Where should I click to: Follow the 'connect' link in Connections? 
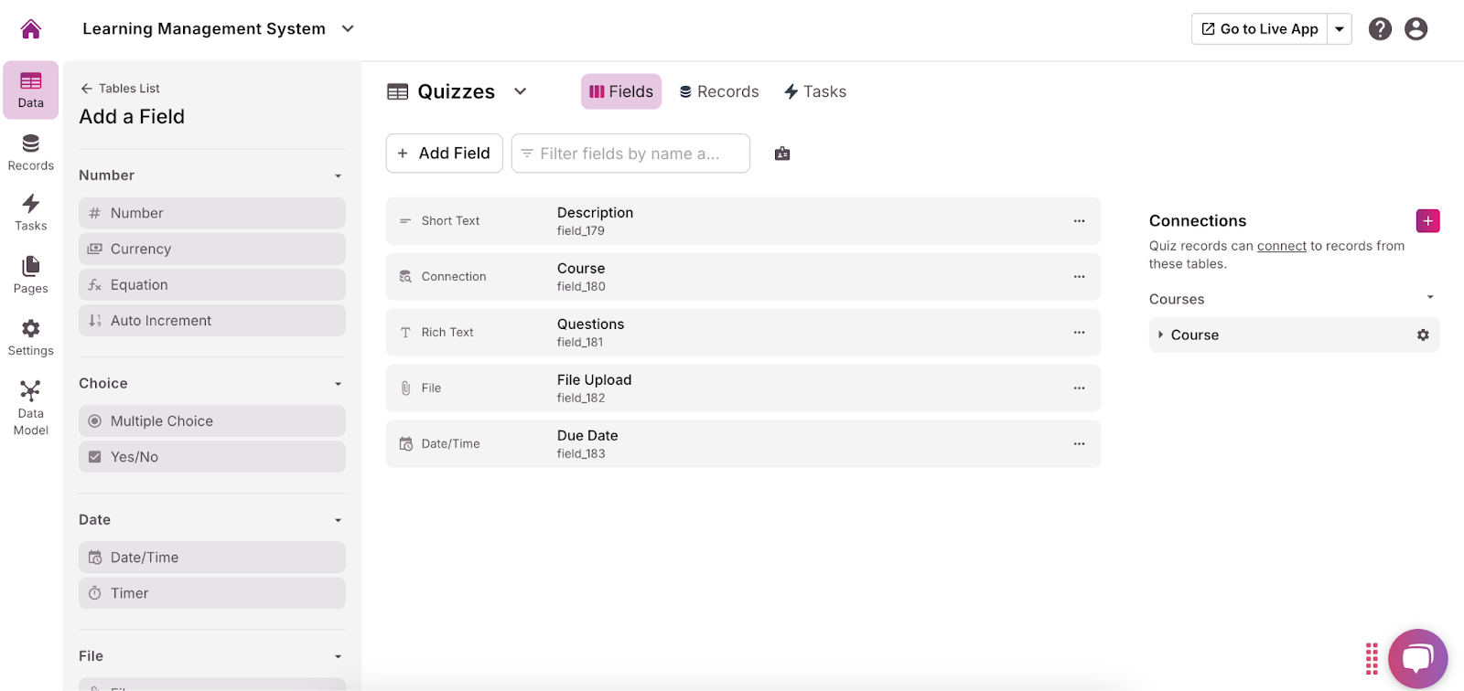click(1281, 246)
